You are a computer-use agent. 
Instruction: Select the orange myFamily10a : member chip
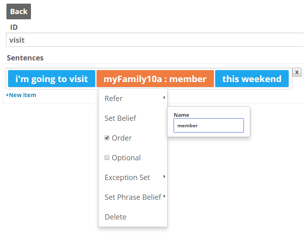(155, 79)
